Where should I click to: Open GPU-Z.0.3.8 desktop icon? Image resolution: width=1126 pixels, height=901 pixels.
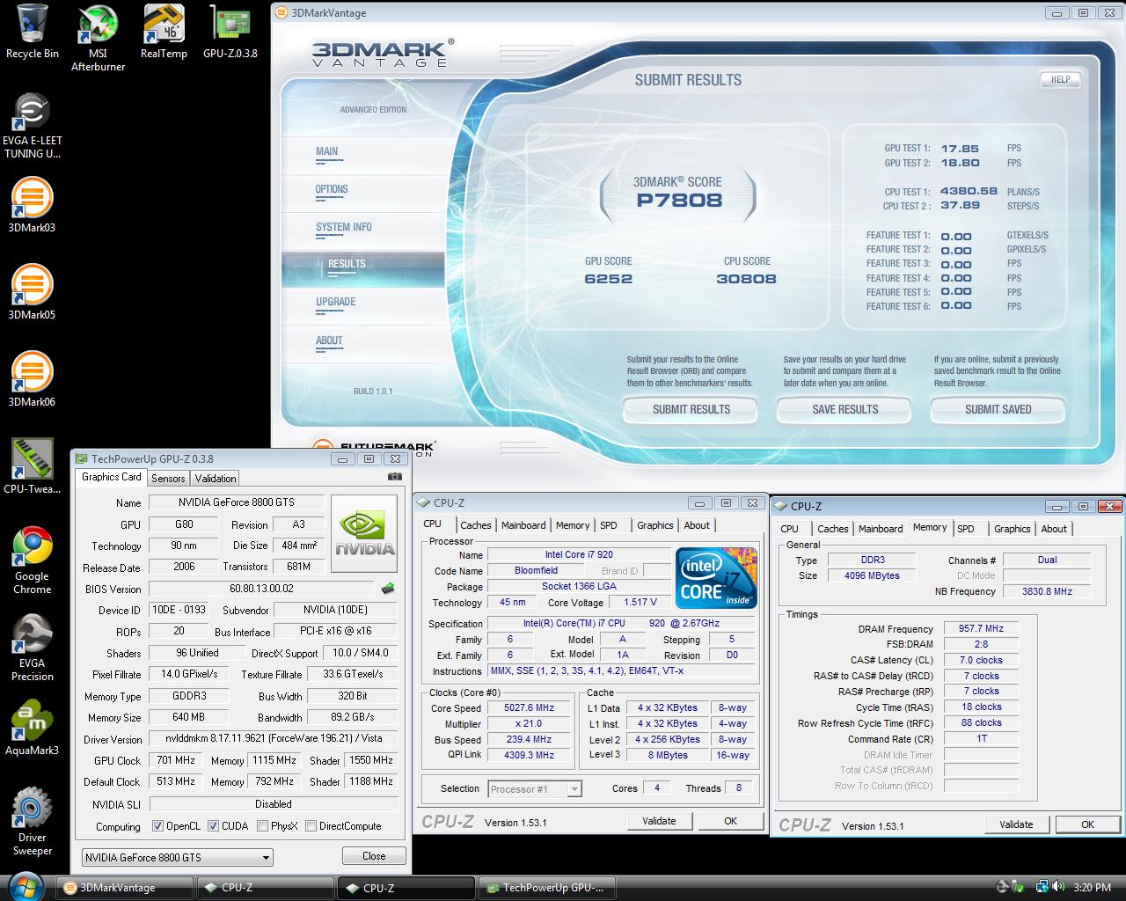[230, 32]
